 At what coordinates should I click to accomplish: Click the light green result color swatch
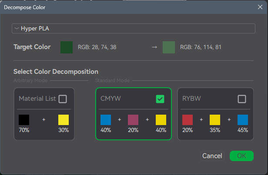pyautogui.click(x=169, y=47)
